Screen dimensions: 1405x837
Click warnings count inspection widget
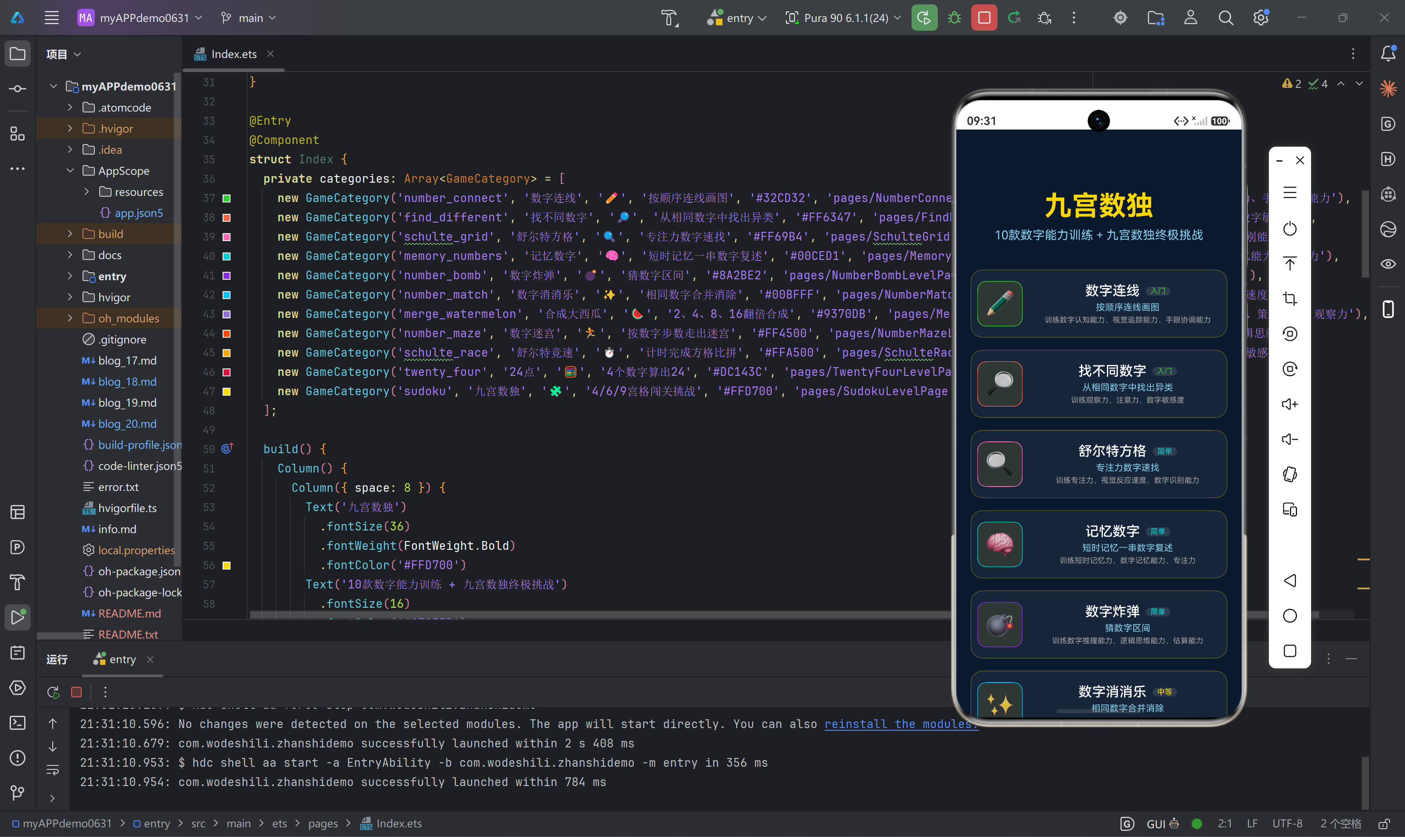1291,83
